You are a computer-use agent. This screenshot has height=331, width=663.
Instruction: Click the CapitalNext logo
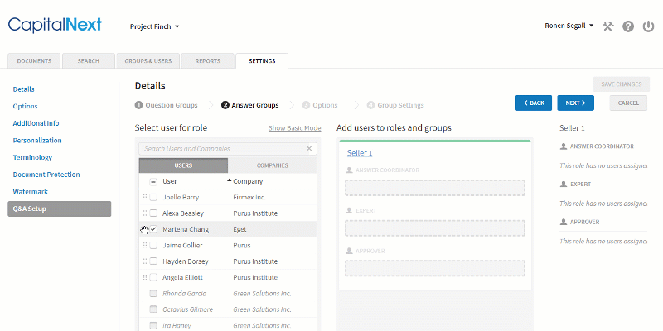[55, 26]
